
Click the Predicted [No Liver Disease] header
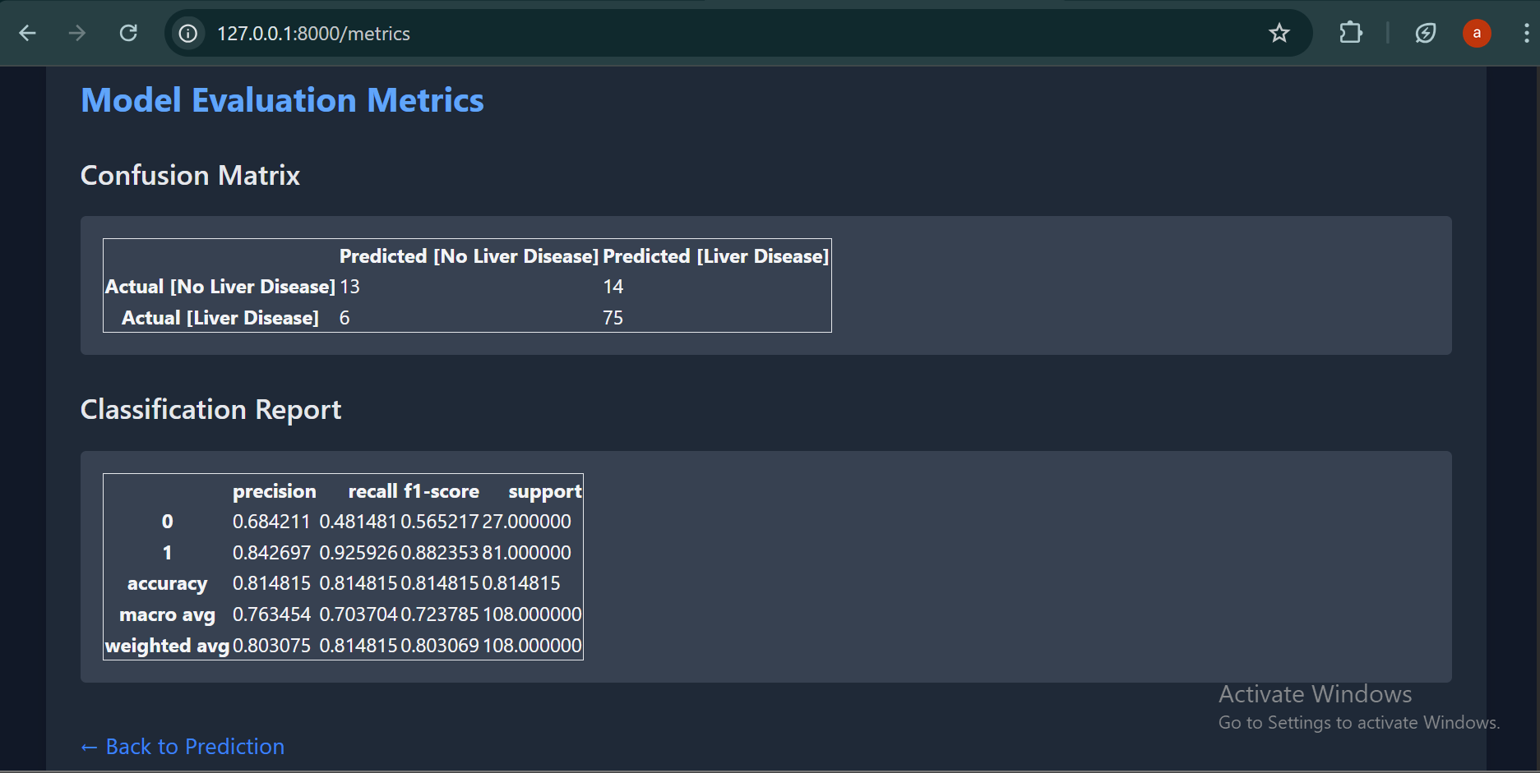point(469,255)
